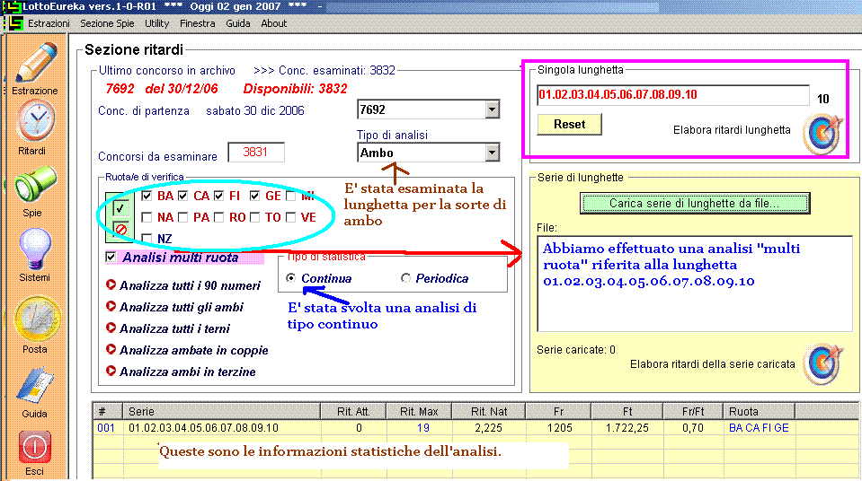Click Analizza ambate in coppie link

193,350
